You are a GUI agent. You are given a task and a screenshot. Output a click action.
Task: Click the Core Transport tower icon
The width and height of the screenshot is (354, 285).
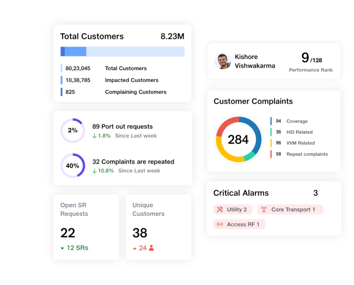[264, 210]
